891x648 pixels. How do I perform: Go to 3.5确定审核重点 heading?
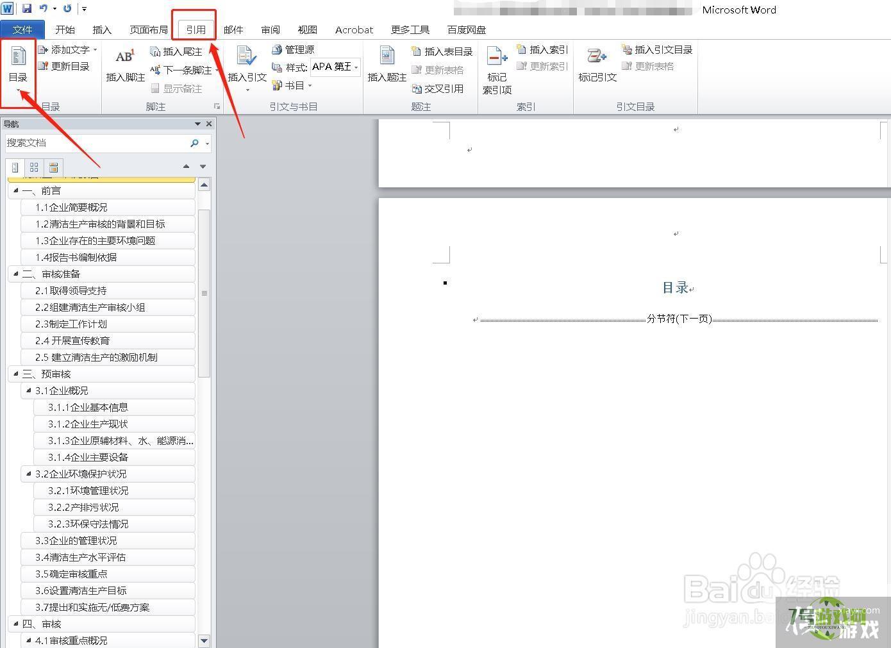tap(108, 574)
